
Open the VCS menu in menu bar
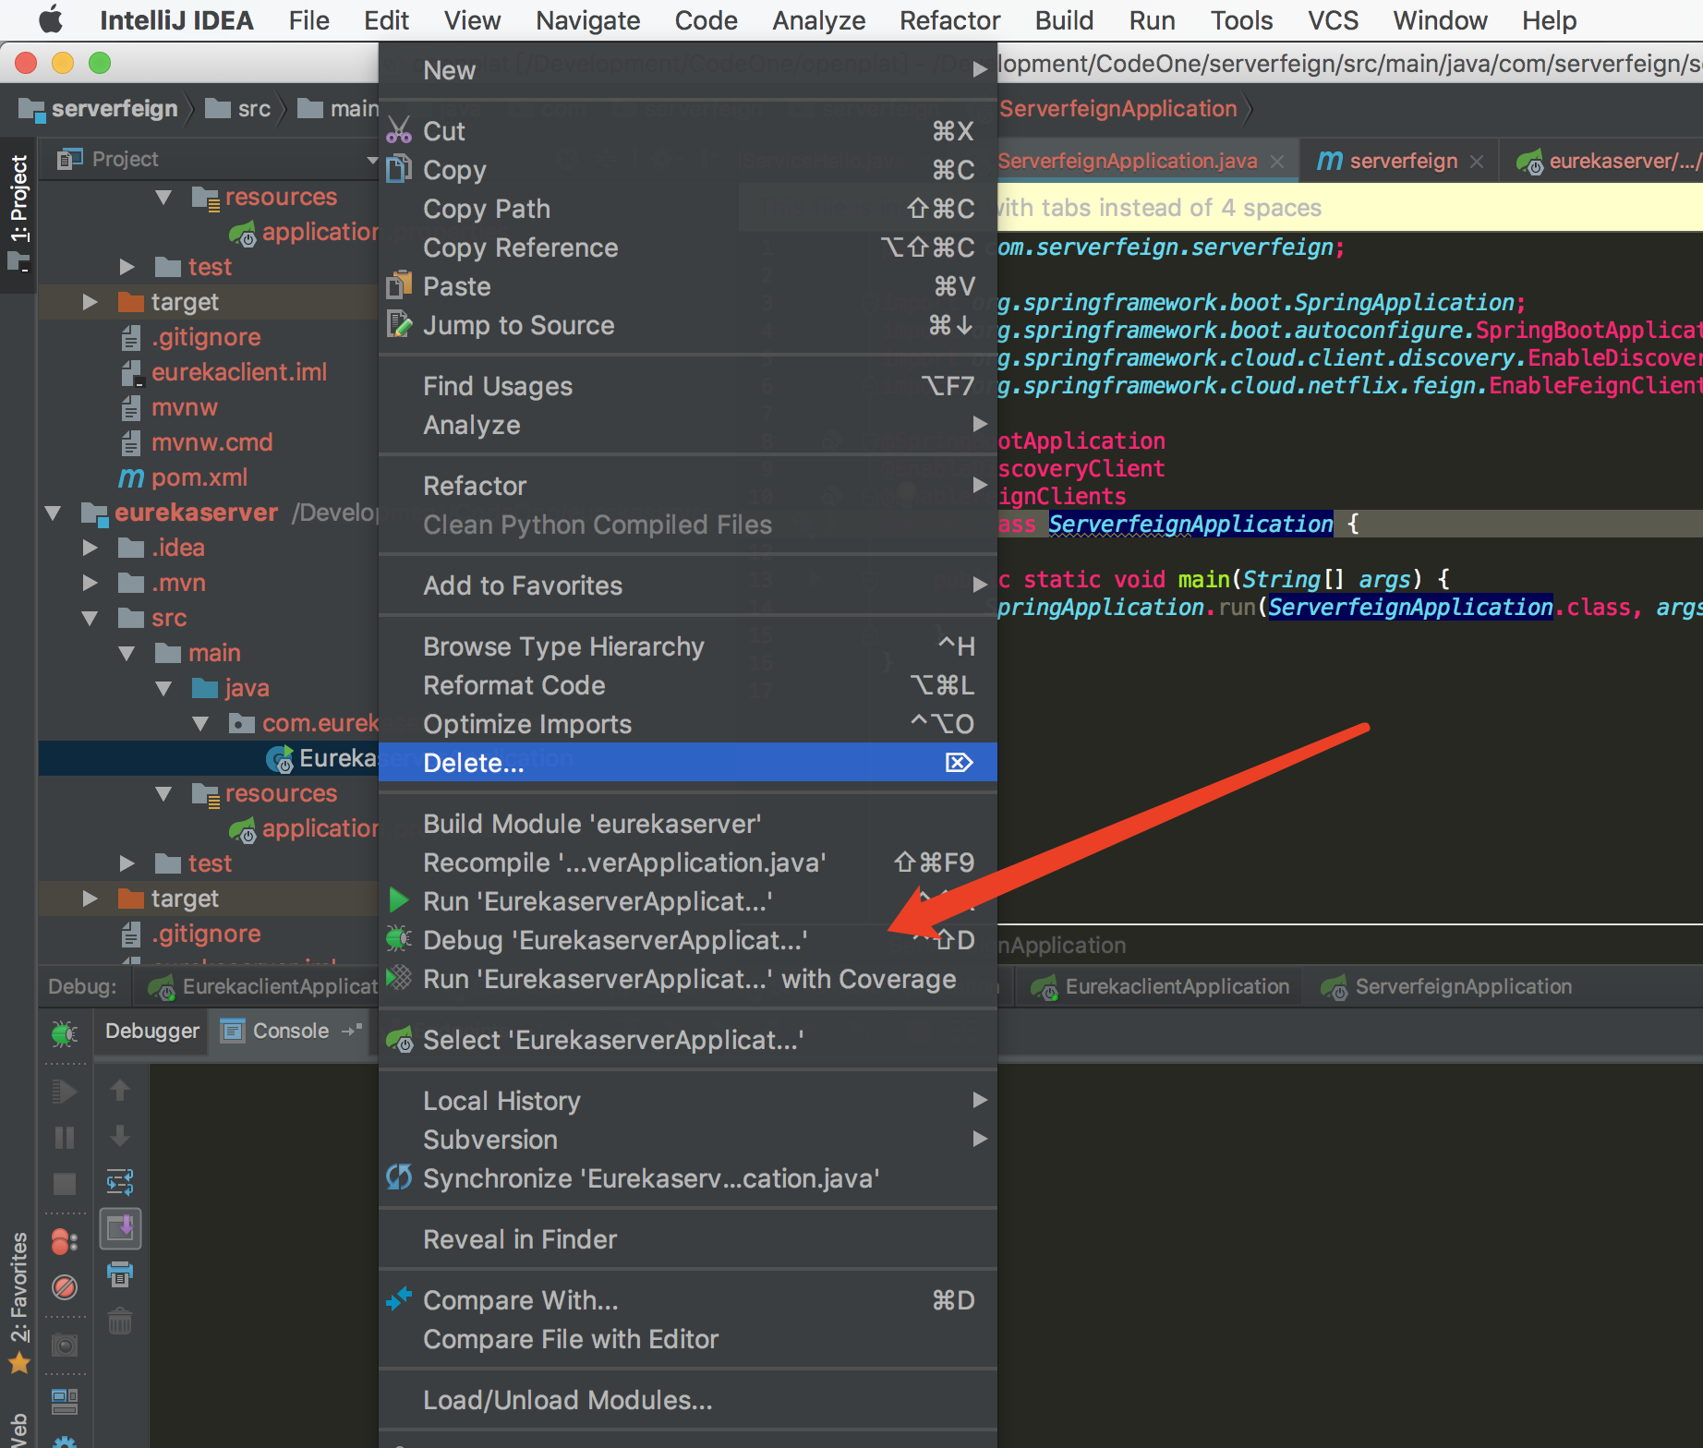1333,20
